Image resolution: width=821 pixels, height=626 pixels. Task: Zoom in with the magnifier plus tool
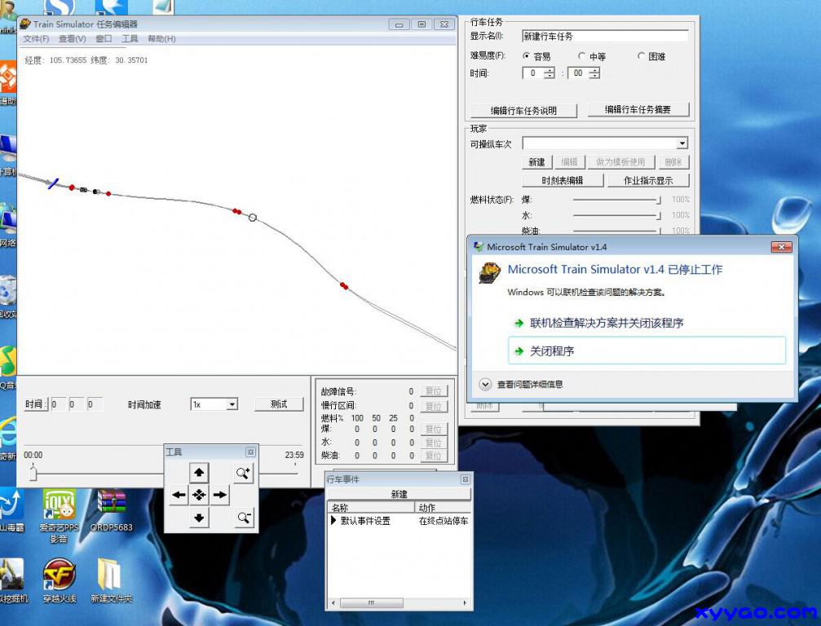[x=243, y=472]
